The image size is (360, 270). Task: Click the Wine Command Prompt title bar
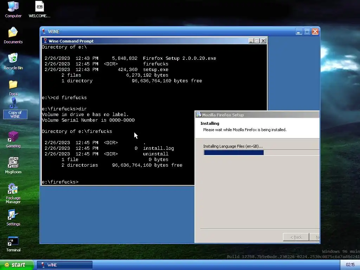tap(154, 41)
